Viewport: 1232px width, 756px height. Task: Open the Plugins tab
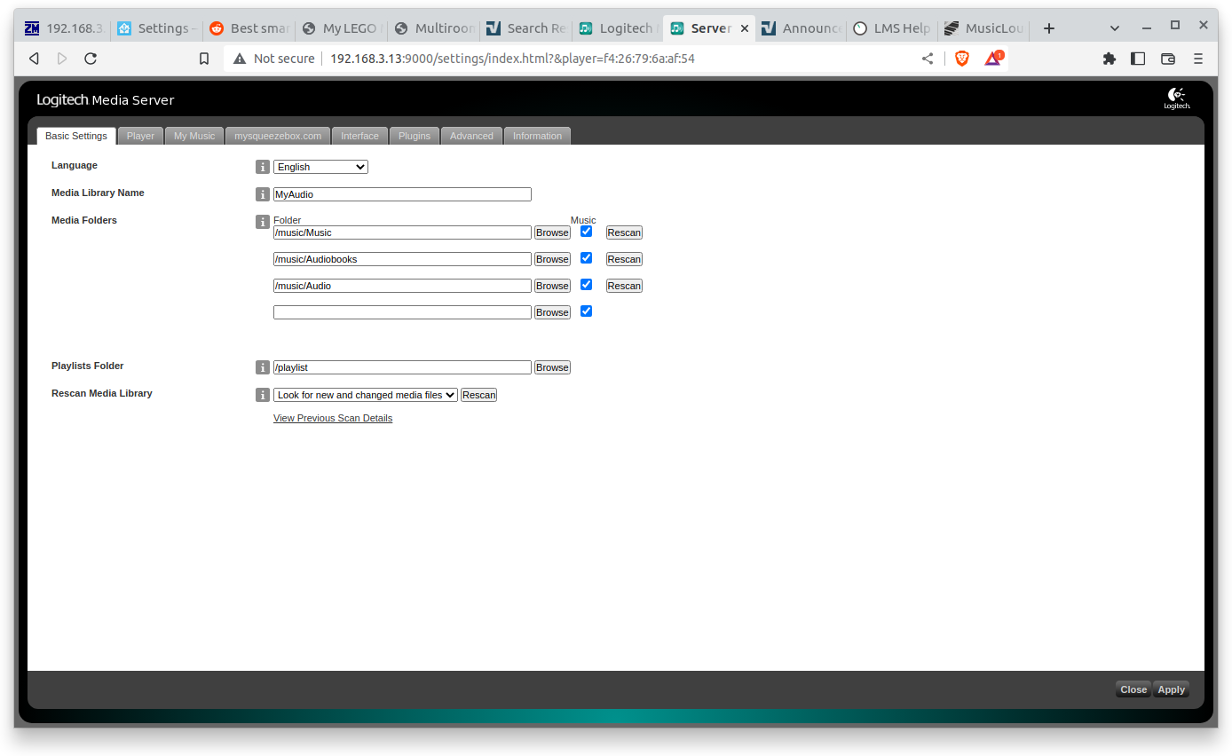click(x=415, y=136)
